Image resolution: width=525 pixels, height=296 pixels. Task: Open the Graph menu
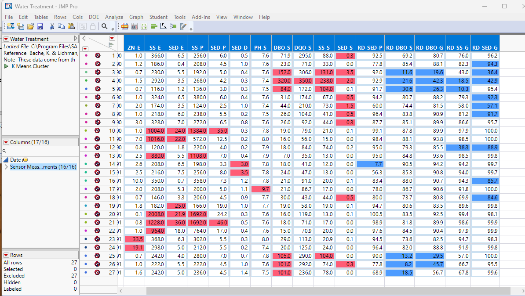tap(136, 17)
